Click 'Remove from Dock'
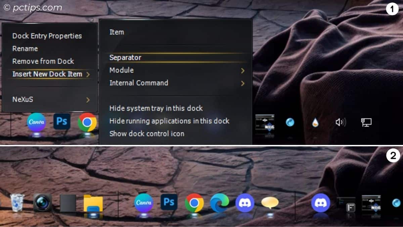Viewport: 403px width, 227px height. click(43, 61)
